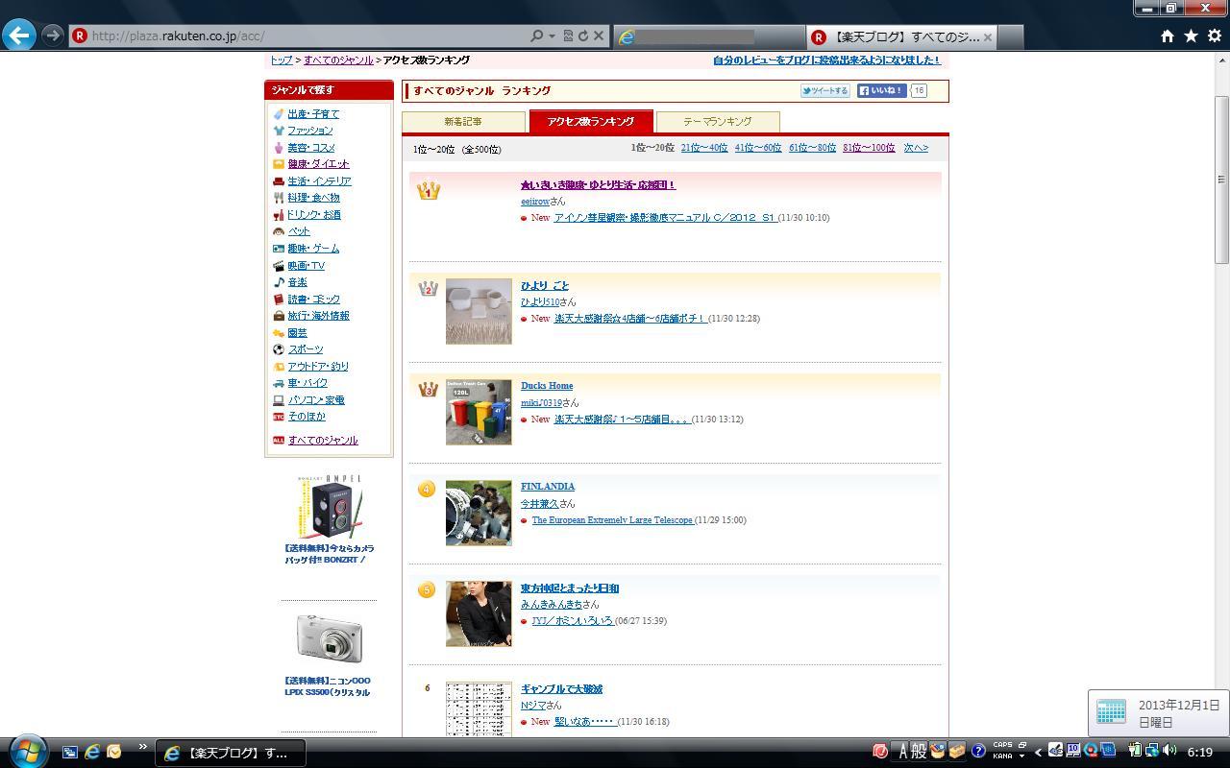Open the Internet Explorer taskbar shortcut
This screenshot has height=768, width=1230.
(x=92, y=752)
